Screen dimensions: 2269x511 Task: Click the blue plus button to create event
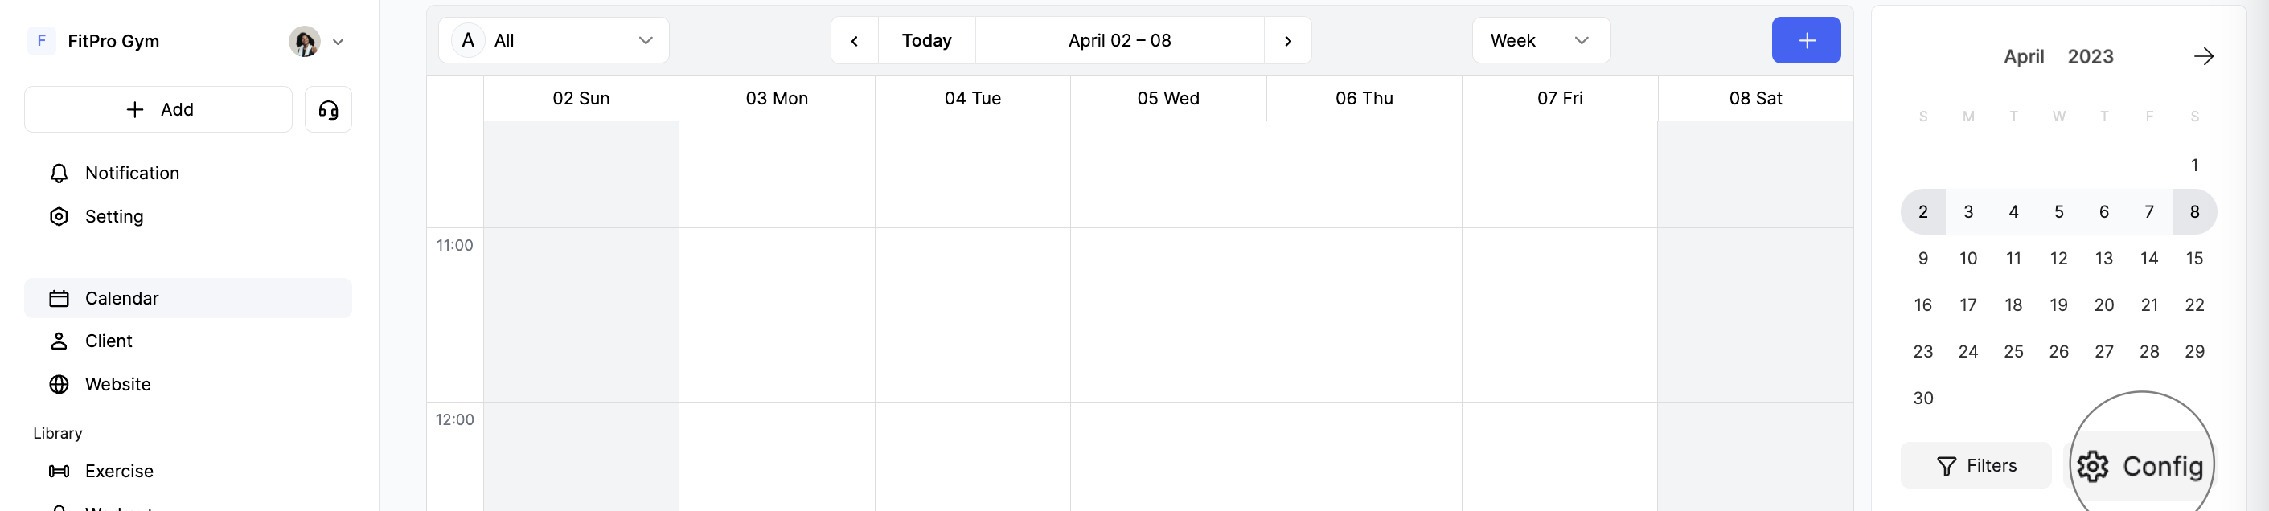click(x=1806, y=39)
